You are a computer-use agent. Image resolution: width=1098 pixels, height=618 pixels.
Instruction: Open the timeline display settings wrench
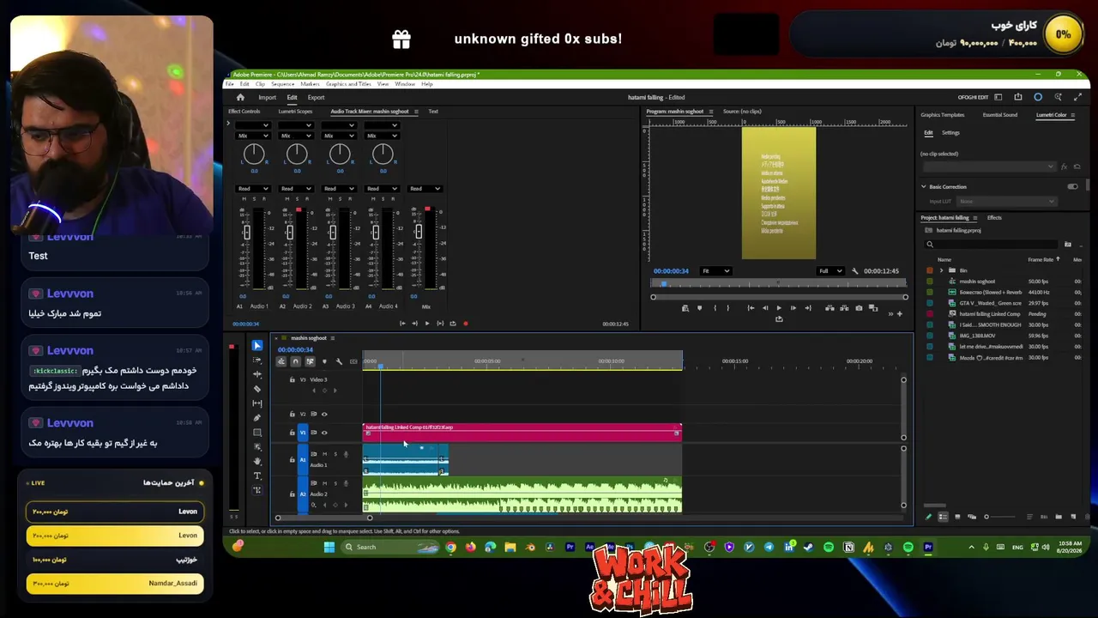pos(339,361)
